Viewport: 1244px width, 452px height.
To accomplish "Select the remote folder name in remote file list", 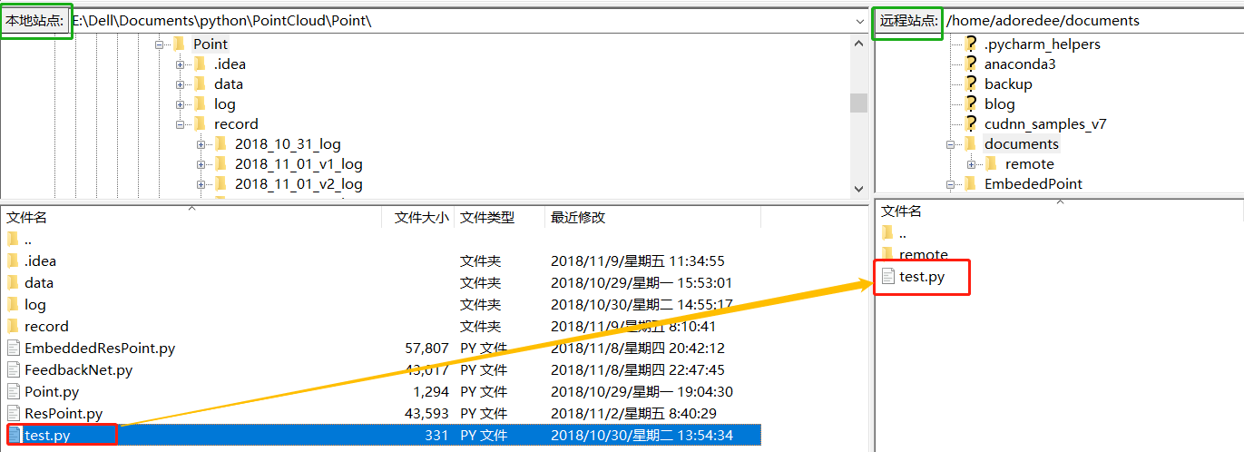I will point(924,254).
